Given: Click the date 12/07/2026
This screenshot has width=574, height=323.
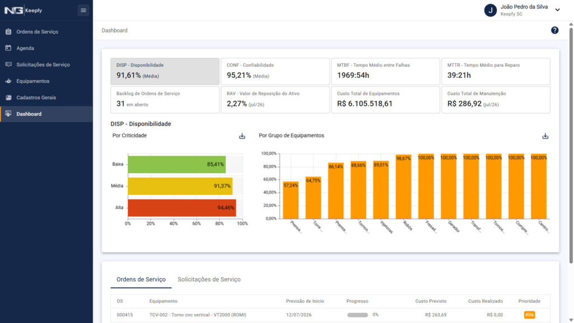Looking at the screenshot, I should click(299, 315).
